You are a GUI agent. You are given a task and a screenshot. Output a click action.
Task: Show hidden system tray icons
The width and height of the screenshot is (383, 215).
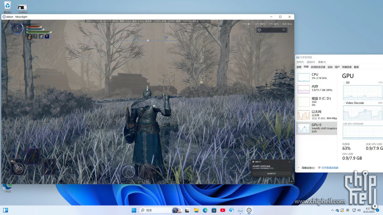click(332, 210)
